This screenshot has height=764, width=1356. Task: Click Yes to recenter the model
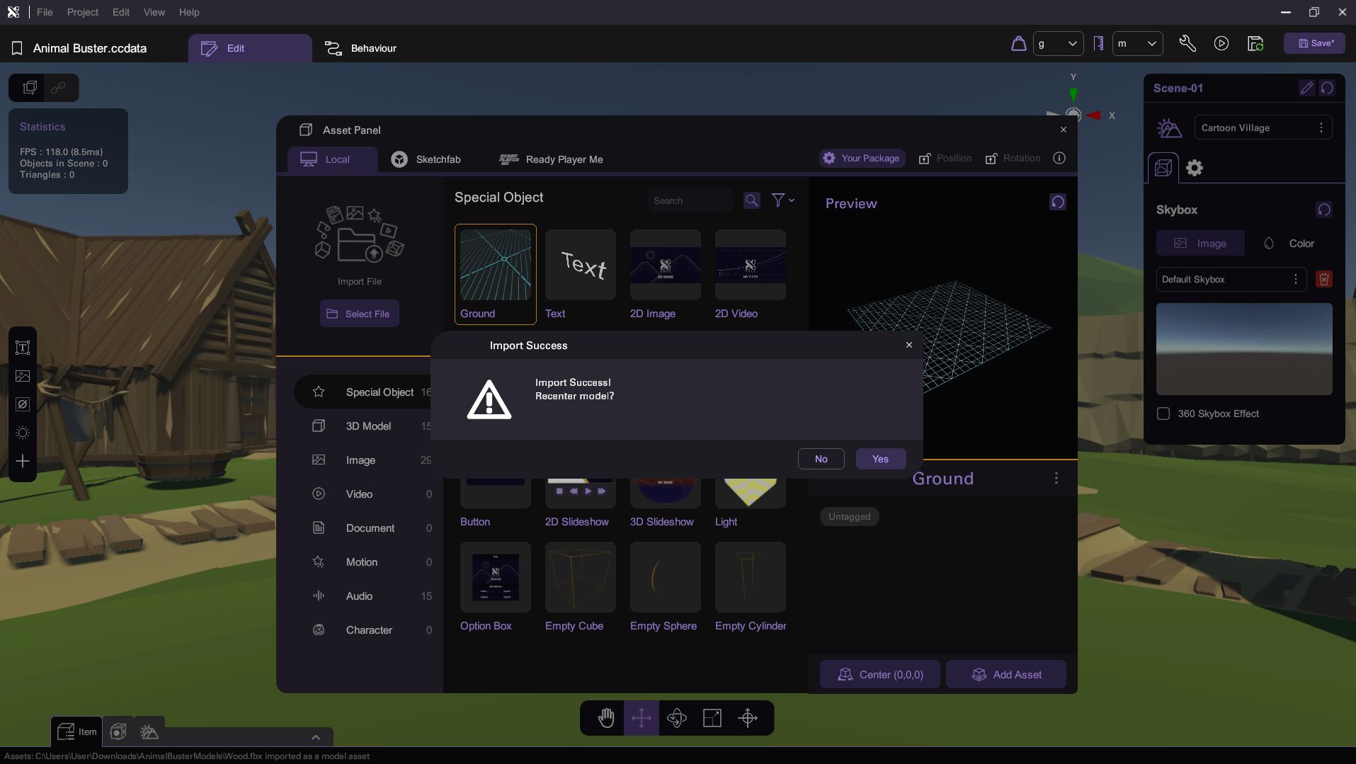[x=880, y=459]
